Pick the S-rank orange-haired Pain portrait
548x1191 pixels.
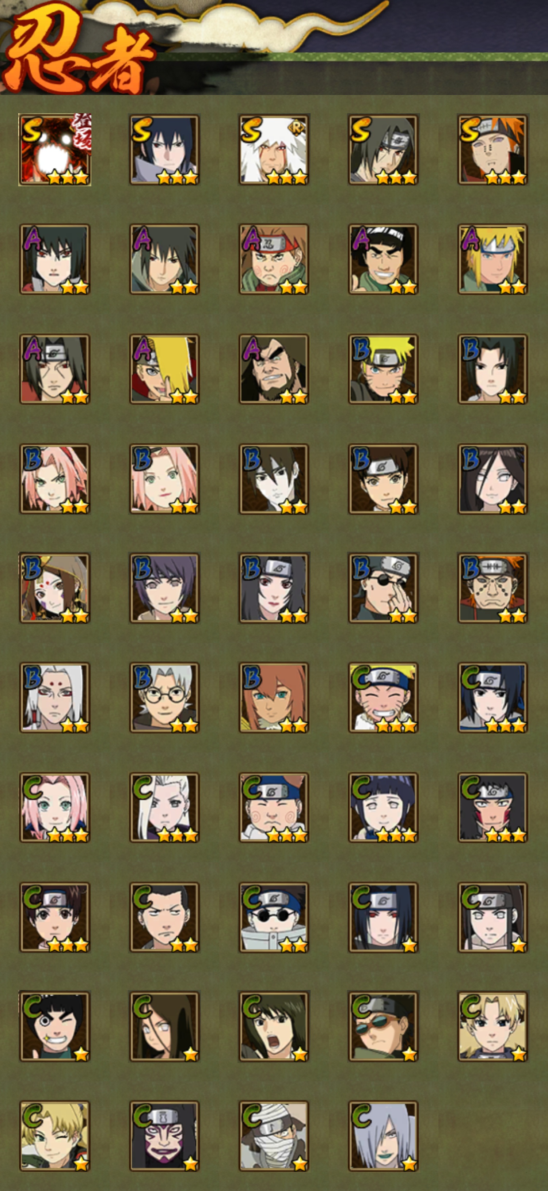[492, 150]
